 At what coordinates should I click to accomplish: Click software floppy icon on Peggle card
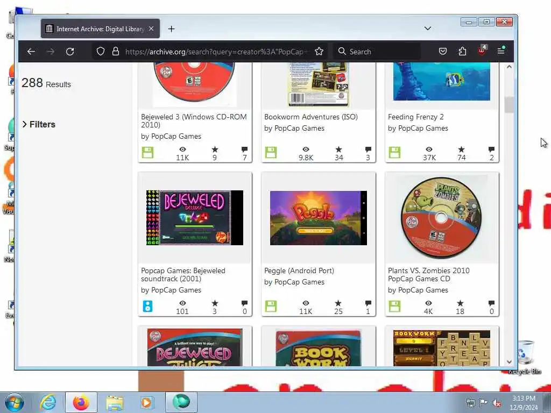(x=271, y=306)
